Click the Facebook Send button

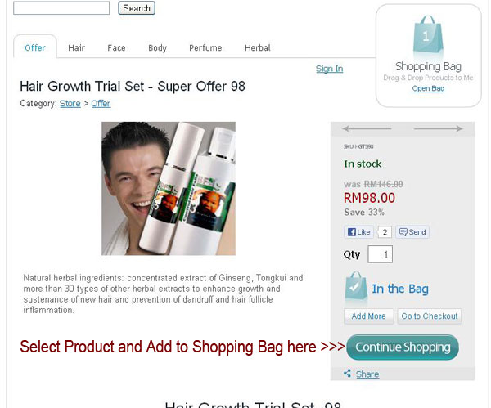pos(412,232)
